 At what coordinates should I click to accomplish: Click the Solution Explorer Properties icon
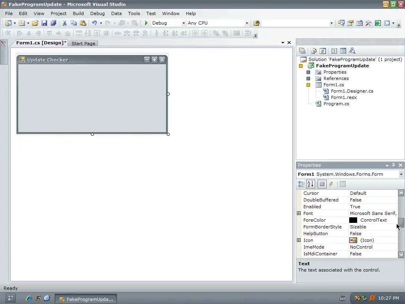302,51
